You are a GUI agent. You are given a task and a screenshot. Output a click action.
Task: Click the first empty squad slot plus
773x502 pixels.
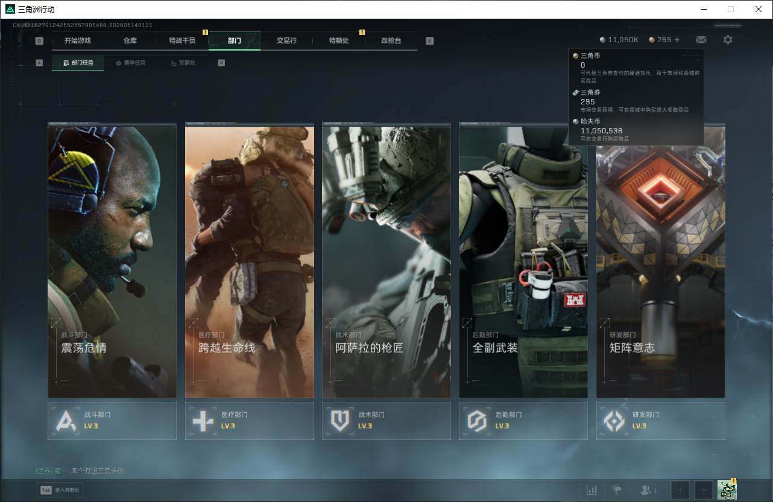tap(680, 490)
